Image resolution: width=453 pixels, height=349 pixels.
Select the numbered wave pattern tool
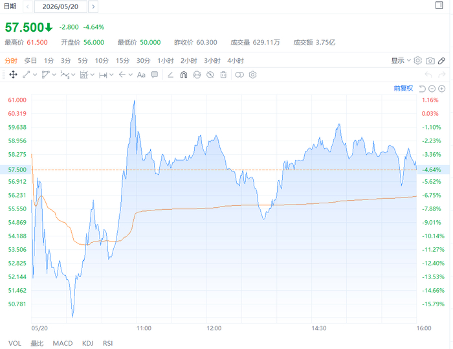pos(65,75)
